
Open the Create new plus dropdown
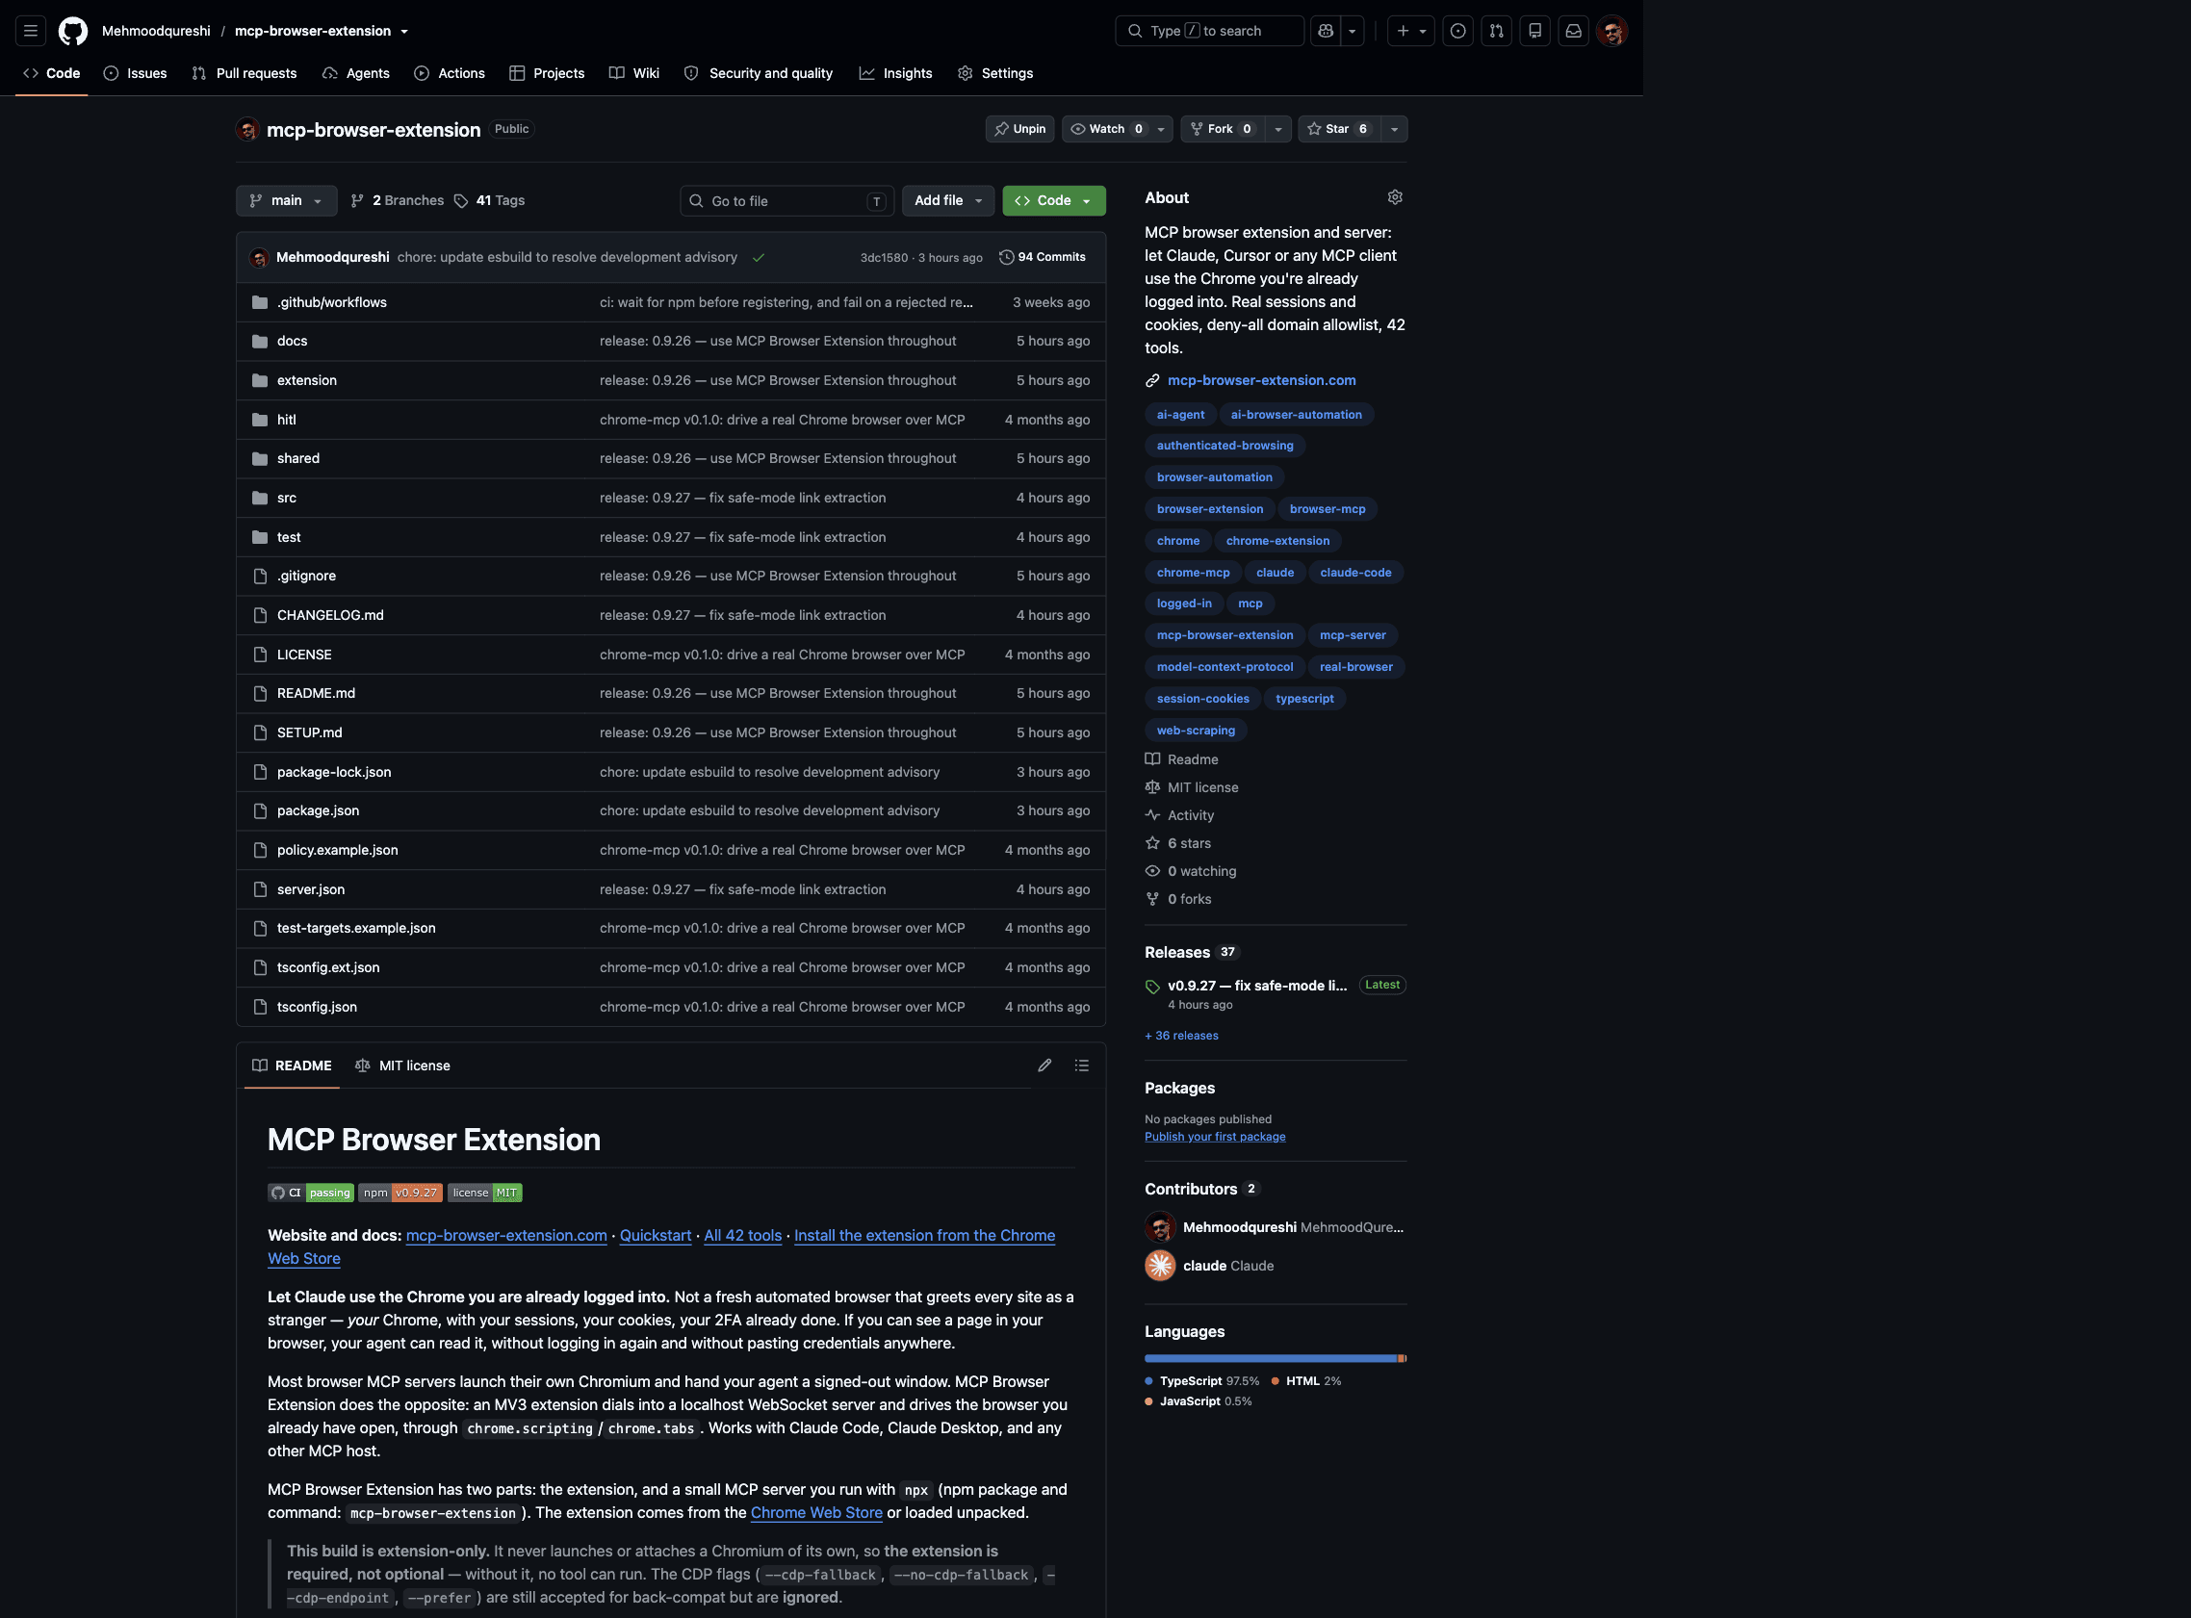(x=1410, y=31)
